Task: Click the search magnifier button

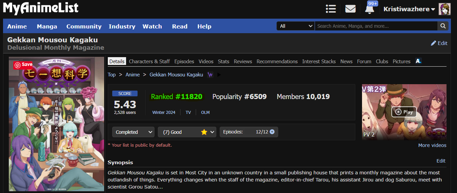Action: 443,26
